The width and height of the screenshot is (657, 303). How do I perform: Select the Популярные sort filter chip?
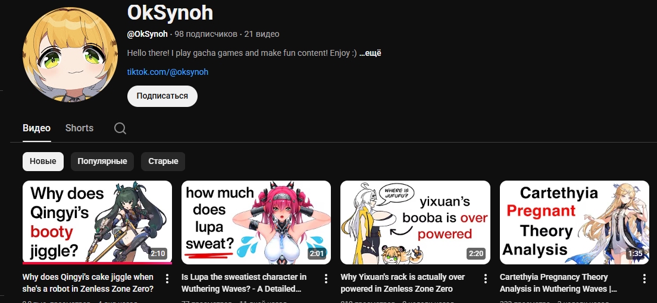102,161
